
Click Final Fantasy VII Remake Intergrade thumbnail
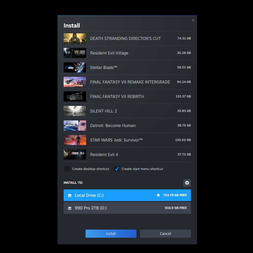click(75, 82)
